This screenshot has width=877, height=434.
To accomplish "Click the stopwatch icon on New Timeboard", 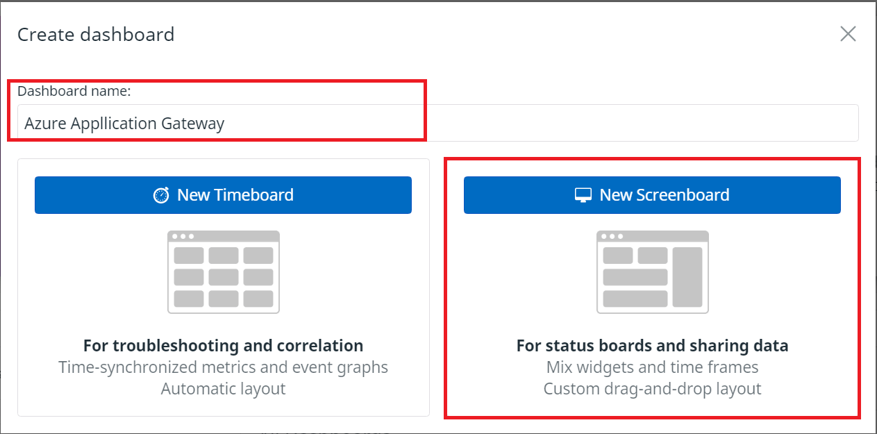I will [161, 195].
